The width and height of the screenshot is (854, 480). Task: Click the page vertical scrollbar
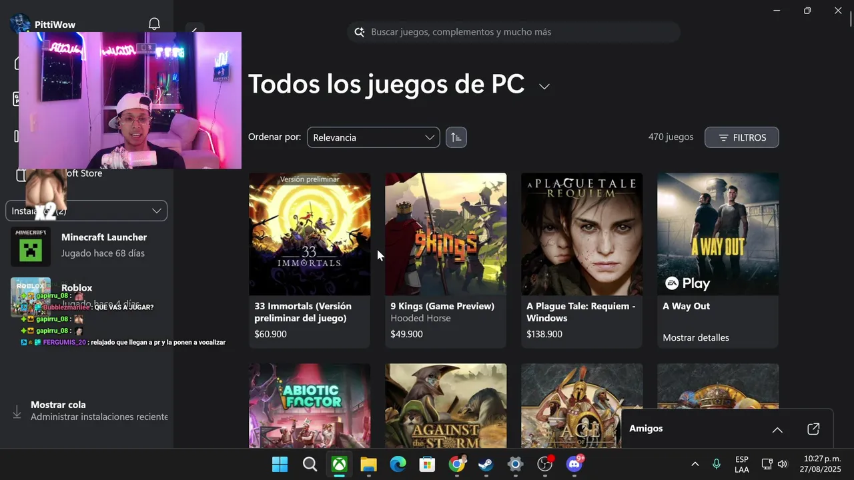(850, 20)
